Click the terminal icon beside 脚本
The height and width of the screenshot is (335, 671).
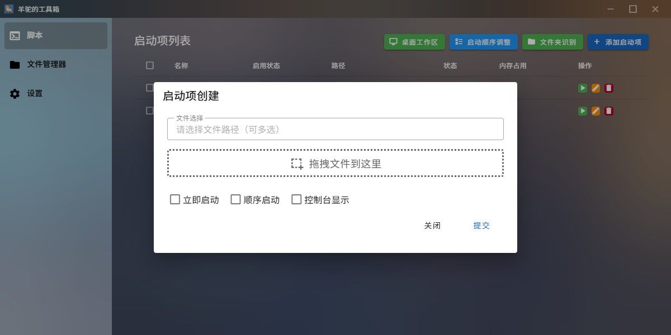click(x=15, y=36)
